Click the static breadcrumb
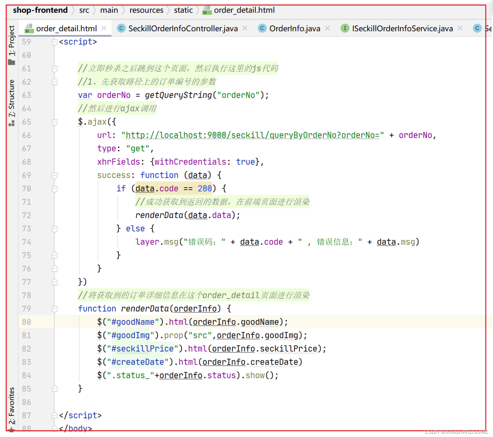 (x=183, y=10)
